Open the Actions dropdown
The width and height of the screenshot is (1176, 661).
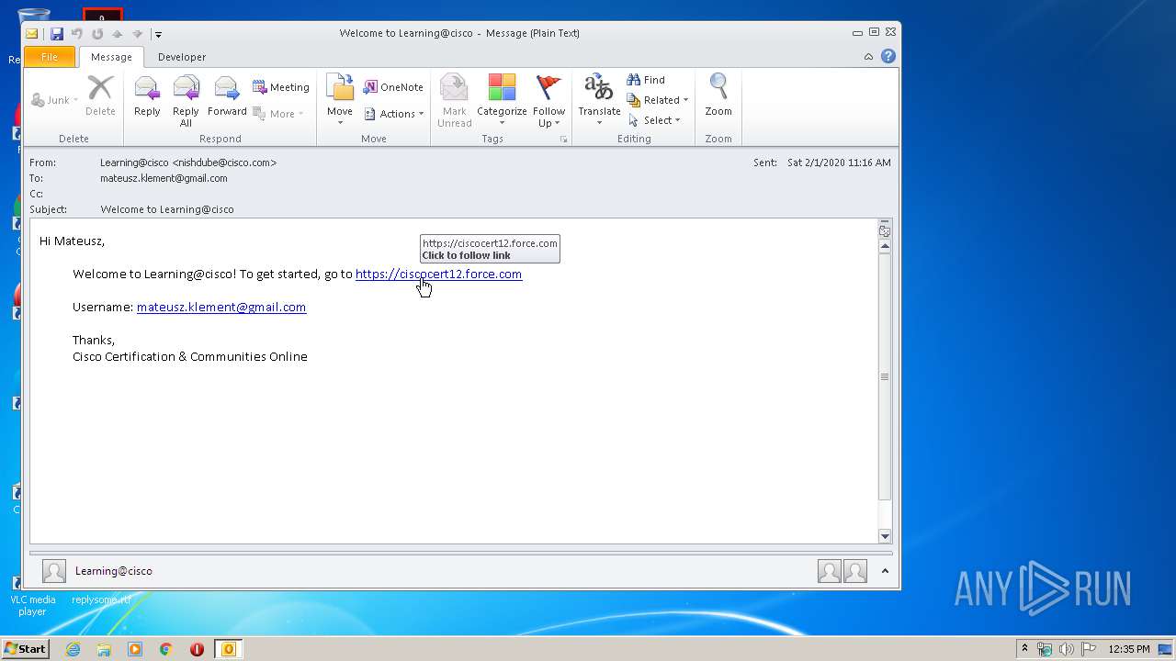(394, 114)
